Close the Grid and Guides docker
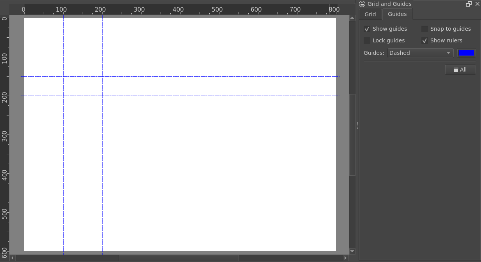 477,4
